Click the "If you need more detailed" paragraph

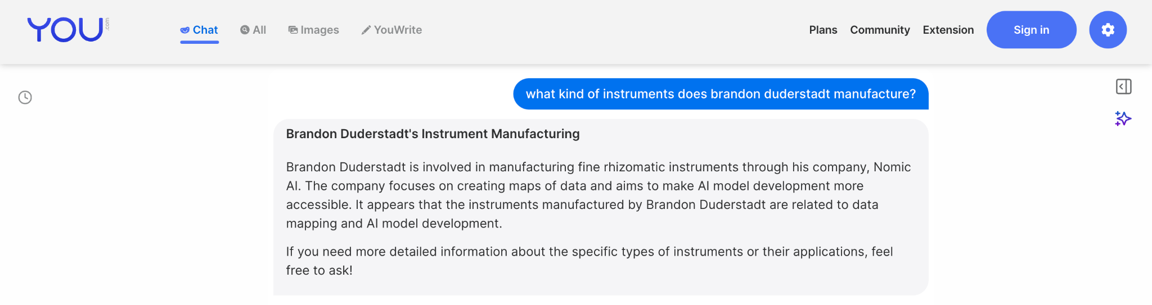589,261
